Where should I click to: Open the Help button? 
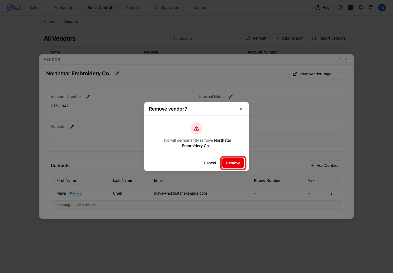323,8
